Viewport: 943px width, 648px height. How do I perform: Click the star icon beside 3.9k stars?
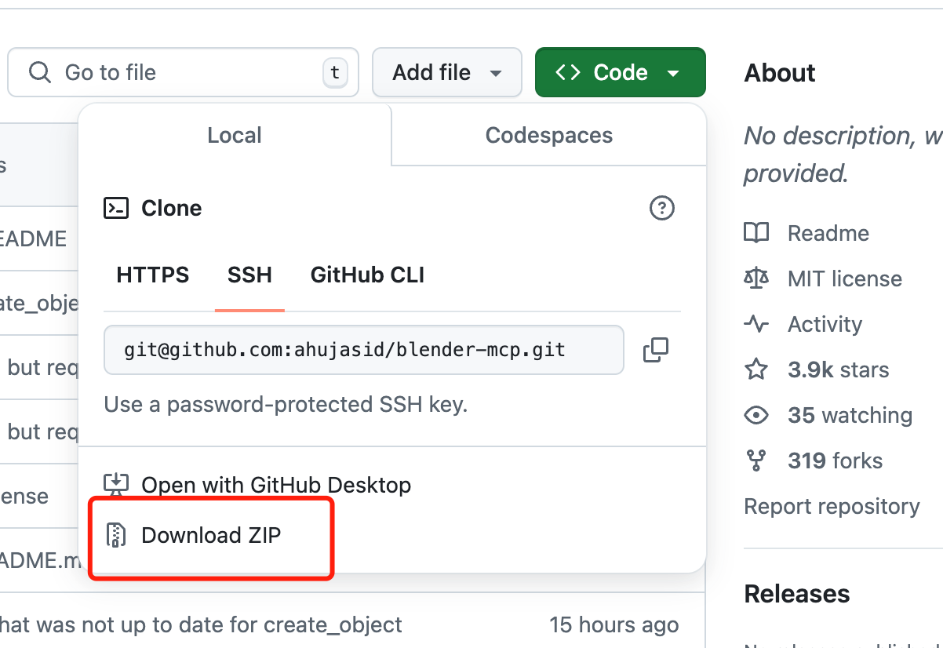click(756, 370)
